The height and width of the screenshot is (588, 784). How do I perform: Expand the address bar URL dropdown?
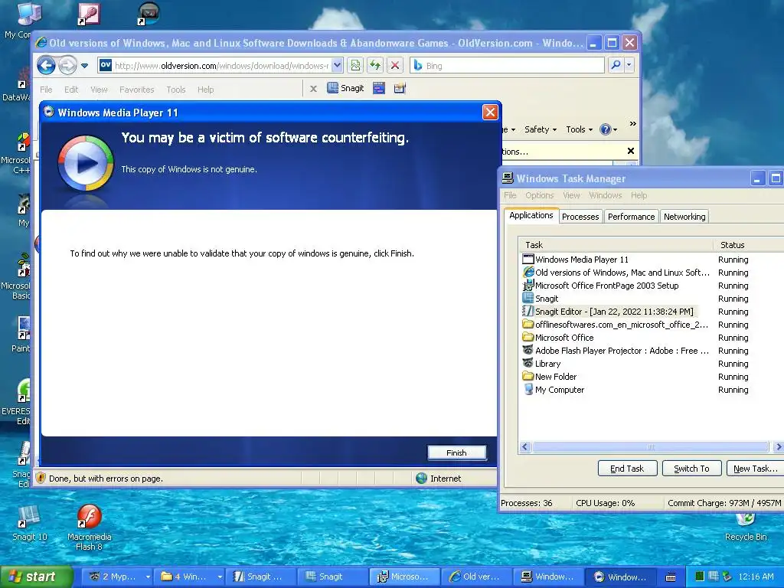pos(337,66)
